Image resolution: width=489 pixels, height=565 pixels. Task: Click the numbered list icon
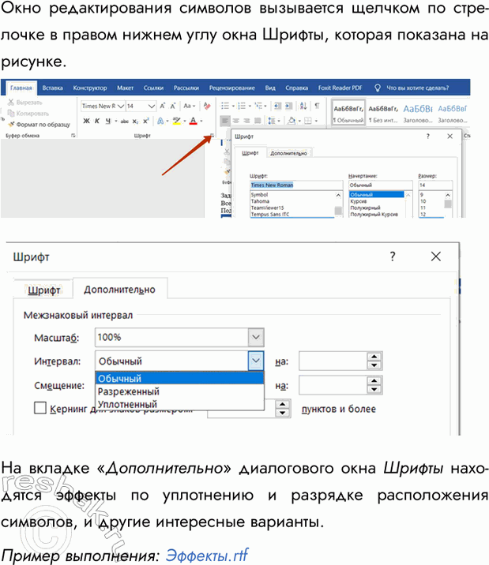point(242,106)
